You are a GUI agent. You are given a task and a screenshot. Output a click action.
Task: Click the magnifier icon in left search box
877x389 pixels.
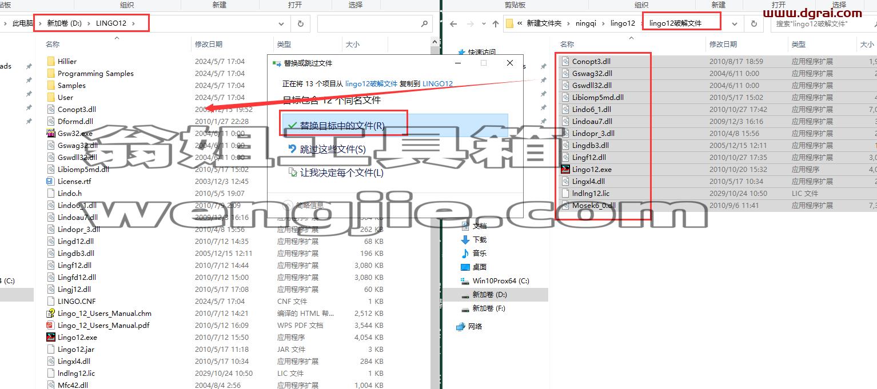click(424, 23)
